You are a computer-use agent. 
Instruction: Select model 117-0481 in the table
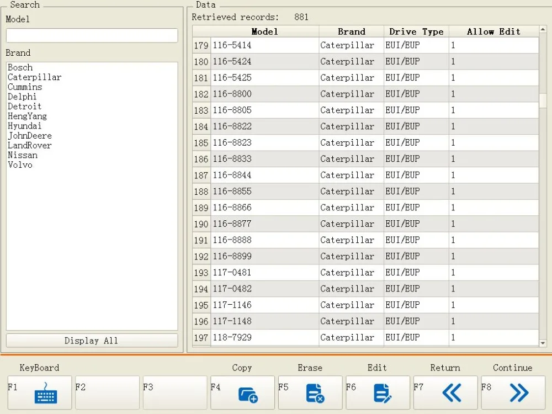pos(265,273)
